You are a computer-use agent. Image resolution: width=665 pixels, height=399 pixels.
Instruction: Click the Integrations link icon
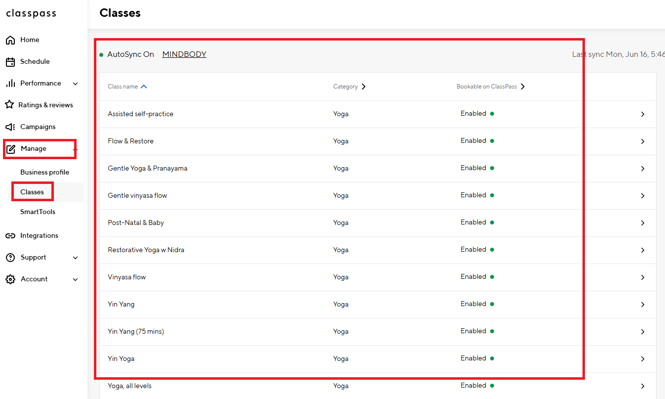tap(10, 236)
